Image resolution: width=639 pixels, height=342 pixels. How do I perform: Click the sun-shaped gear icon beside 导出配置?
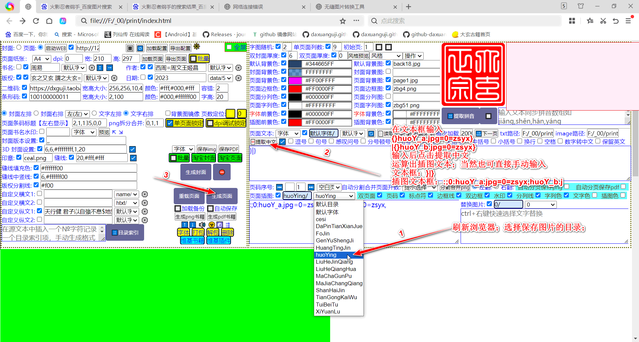[x=197, y=46]
